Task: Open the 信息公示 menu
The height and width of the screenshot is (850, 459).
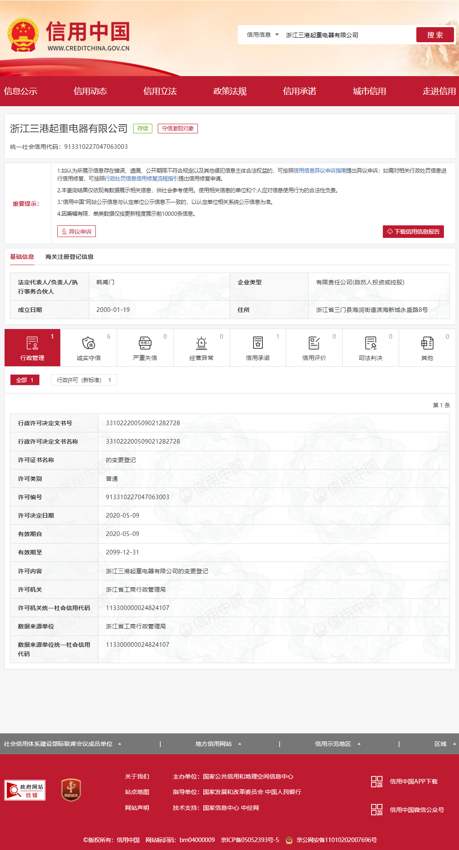Action: point(21,91)
